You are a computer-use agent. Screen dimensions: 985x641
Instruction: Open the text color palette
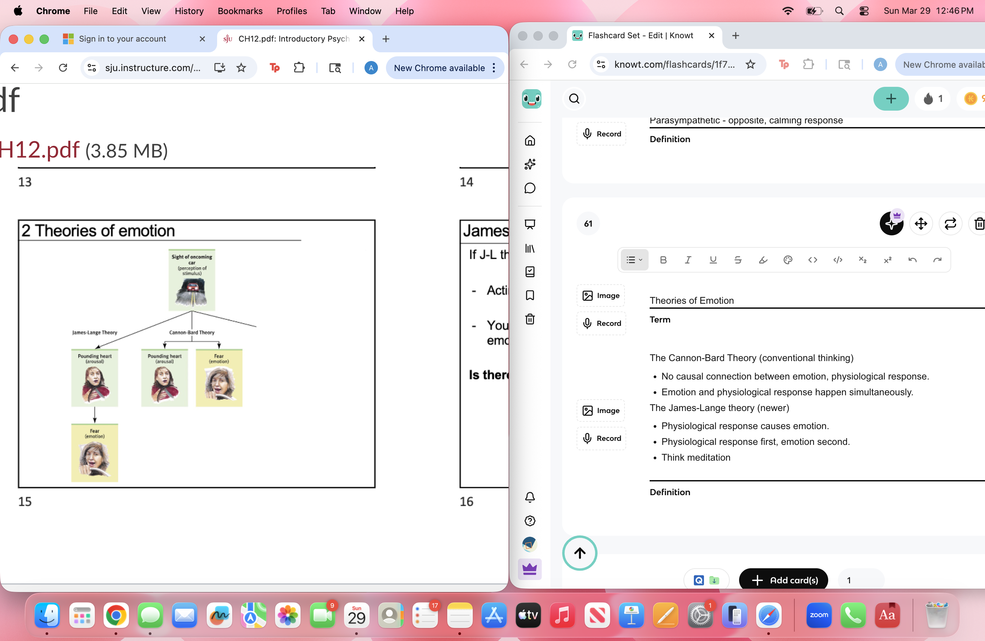788,259
